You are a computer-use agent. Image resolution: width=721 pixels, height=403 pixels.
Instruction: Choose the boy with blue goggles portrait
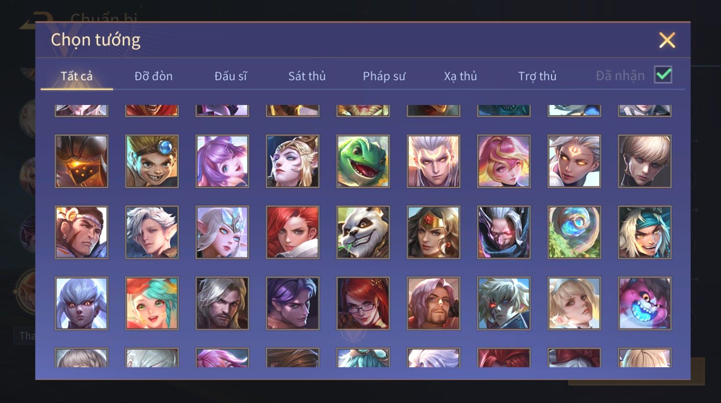[x=152, y=161]
